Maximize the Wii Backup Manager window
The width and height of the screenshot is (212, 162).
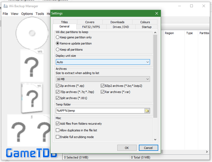click(x=192, y=6)
